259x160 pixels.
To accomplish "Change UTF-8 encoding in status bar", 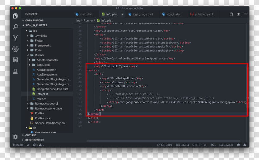I will [196, 145].
